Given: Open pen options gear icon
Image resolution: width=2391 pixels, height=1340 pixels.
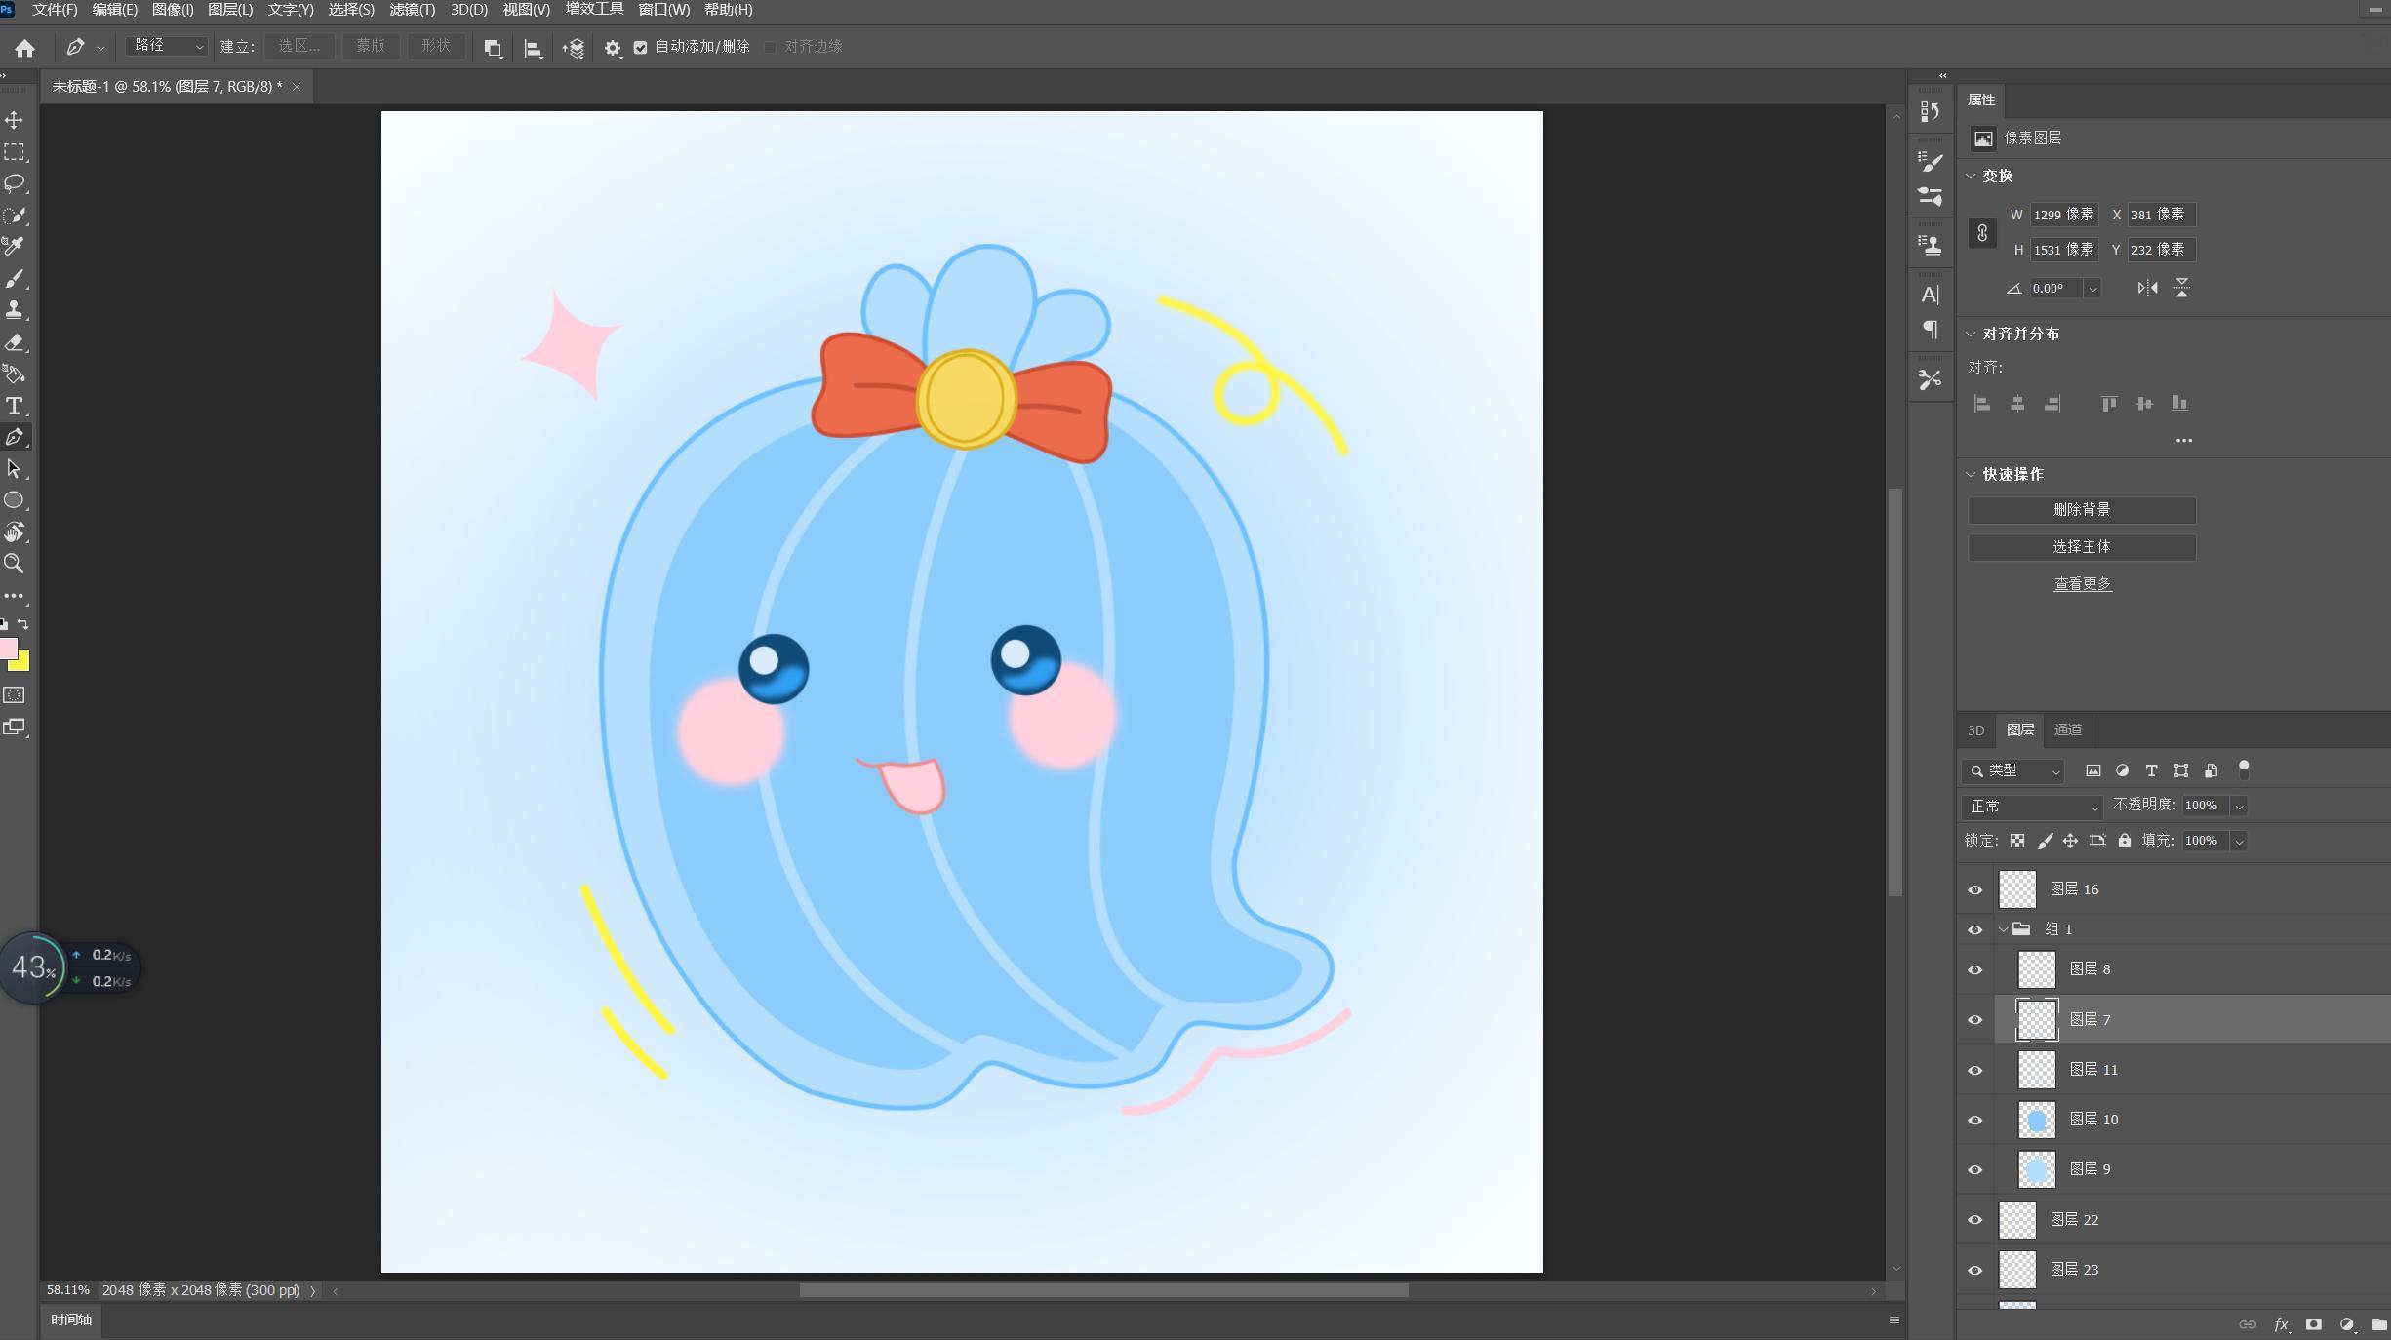Looking at the screenshot, I should point(613,48).
